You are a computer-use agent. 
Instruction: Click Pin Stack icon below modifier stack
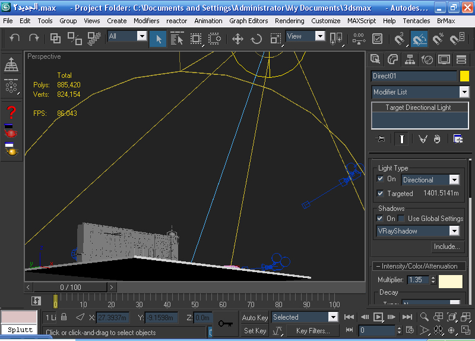coord(380,139)
